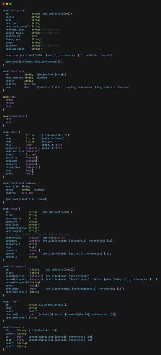The image size is (161, 355).
Task: Click the scope field name
Action: (x=9, y=42)
